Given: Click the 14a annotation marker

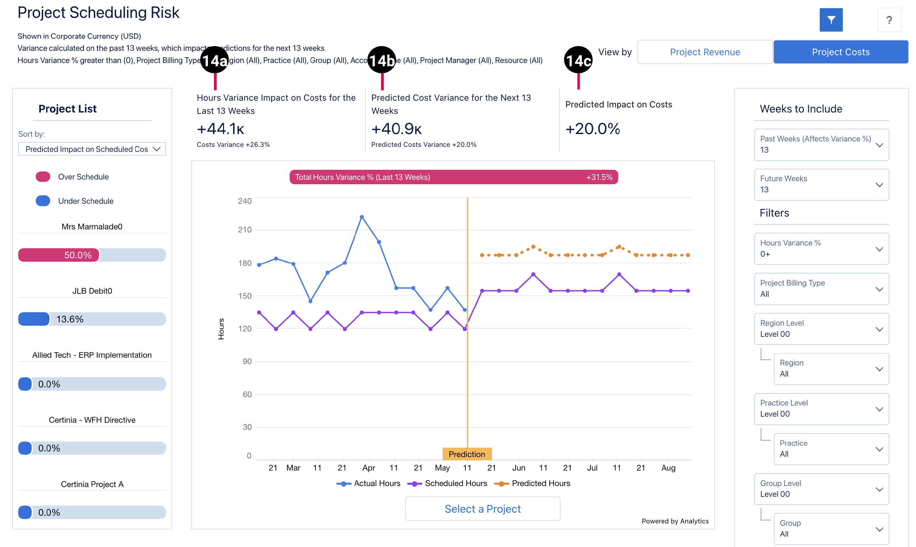Looking at the screenshot, I should (215, 60).
